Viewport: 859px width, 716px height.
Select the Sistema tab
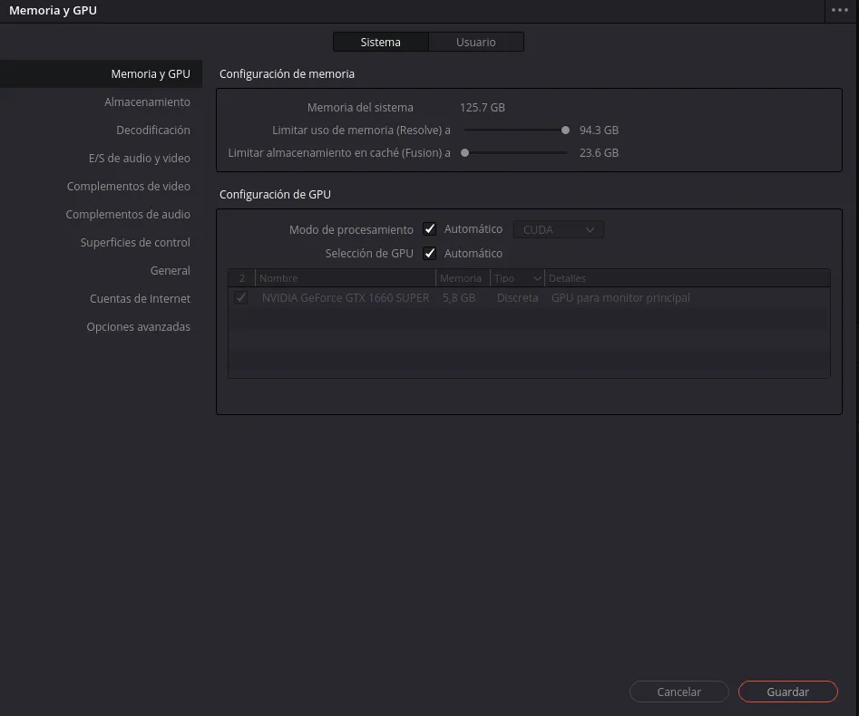coord(380,42)
